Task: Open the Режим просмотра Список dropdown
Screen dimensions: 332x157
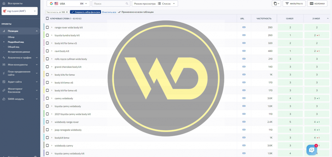Action: pos(155,3)
